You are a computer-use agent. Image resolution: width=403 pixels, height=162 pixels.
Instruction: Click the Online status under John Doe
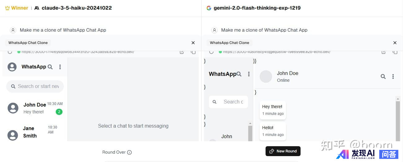[283, 80]
